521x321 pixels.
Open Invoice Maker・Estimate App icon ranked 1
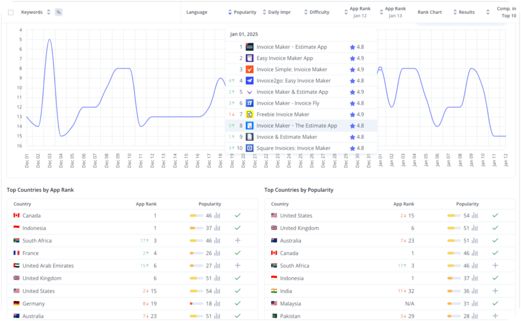(249, 47)
